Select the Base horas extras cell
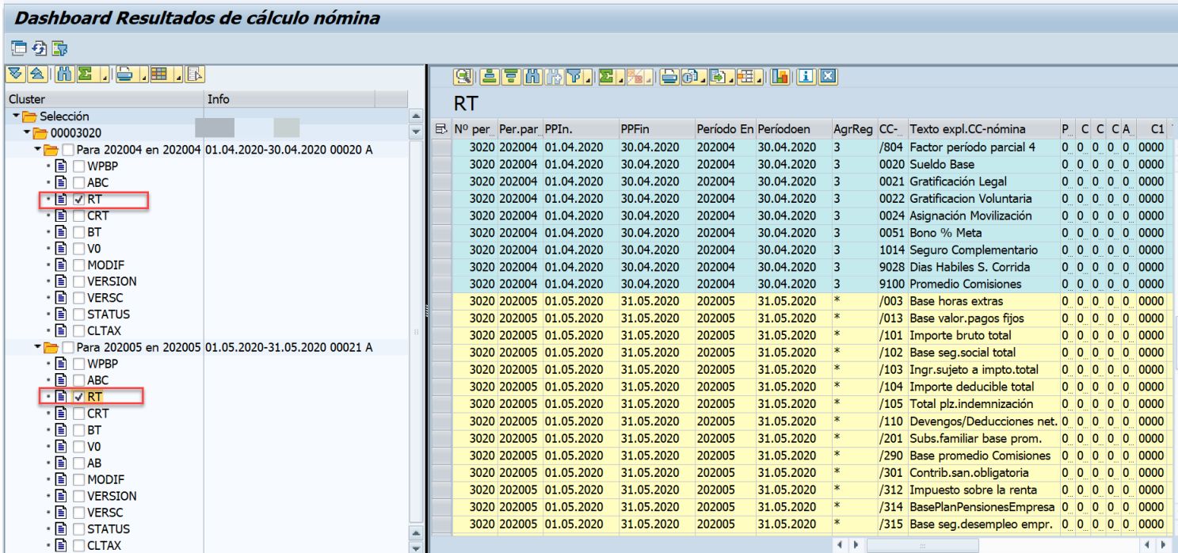This screenshot has height=553, width=1178. [983, 301]
